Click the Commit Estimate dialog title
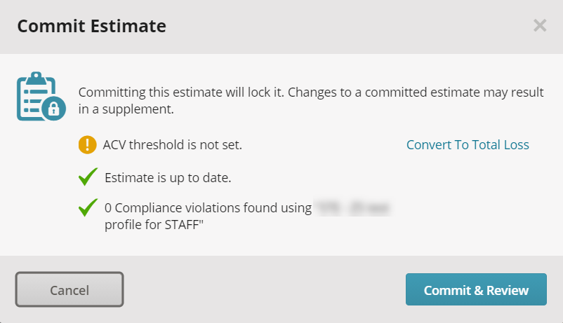 91,26
